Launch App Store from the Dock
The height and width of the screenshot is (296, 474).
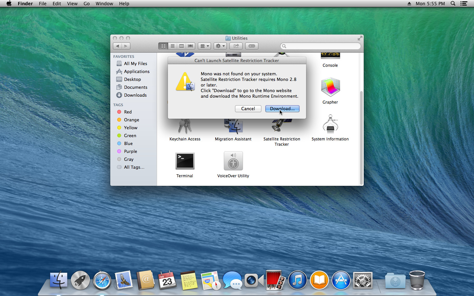tap(341, 281)
